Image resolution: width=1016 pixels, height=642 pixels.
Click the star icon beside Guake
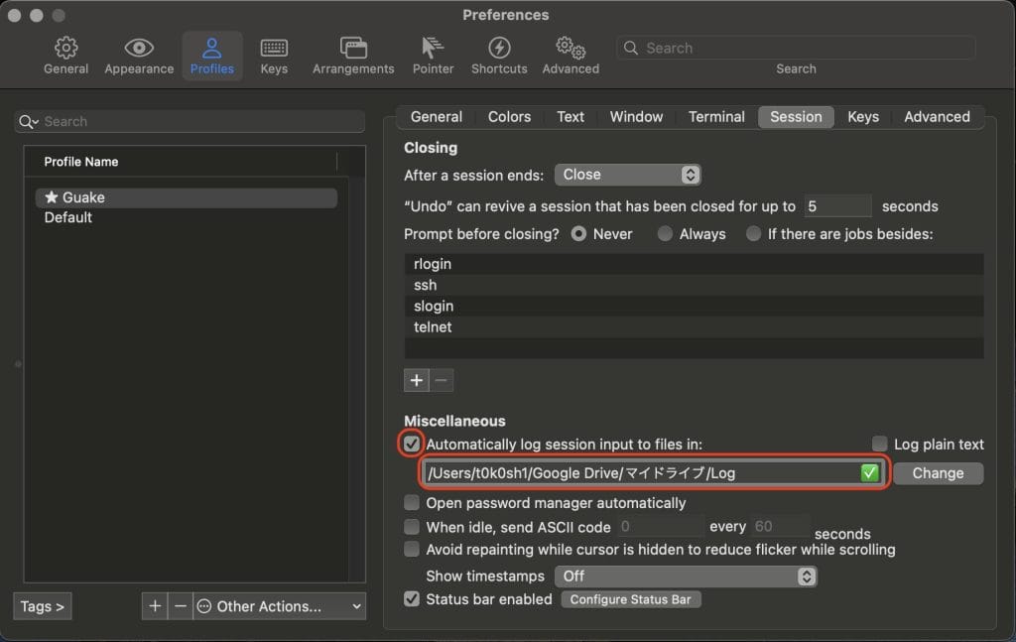coord(52,196)
